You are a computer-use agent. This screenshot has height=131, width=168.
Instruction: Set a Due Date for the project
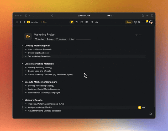(40, 39)
